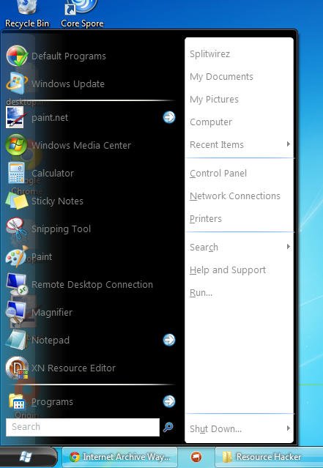This screenshot has width=323, height=468.
Task: Click the Default Programs label
Action: tap(69, 56)
